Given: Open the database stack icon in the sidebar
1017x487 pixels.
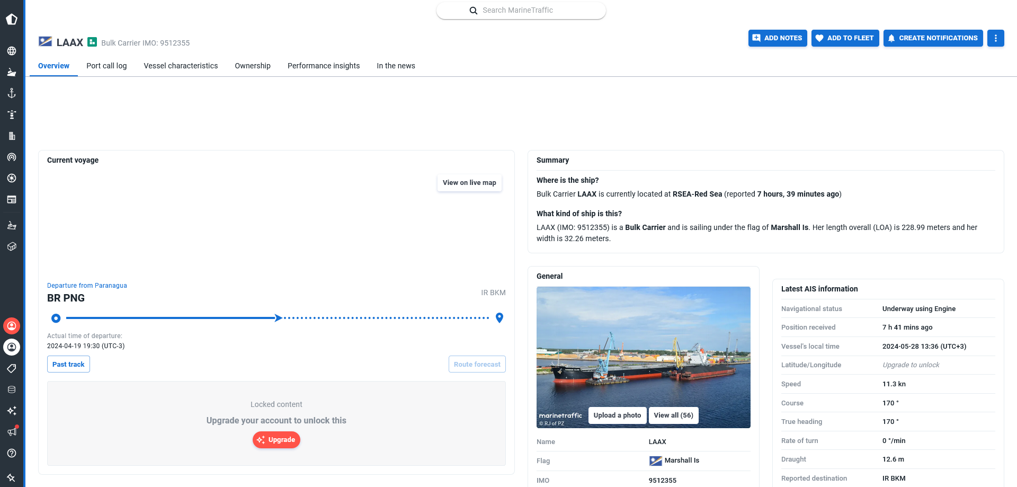Looking at the screenshot, I should coord(12,389).
